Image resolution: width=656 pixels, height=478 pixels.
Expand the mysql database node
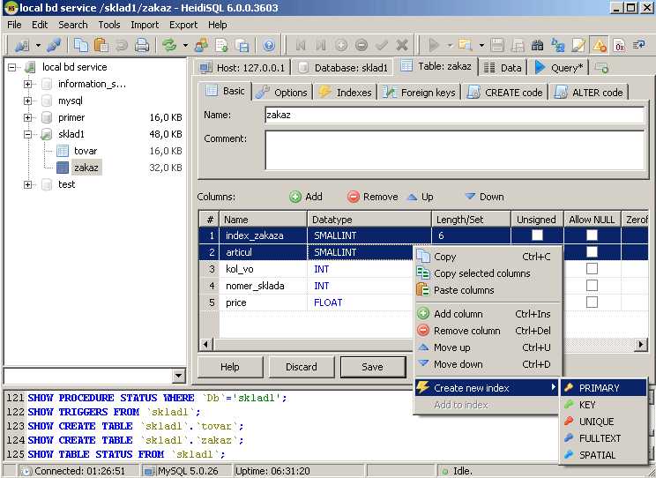click(27, 101)
